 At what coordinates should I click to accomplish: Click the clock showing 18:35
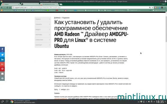click(160, 102)
